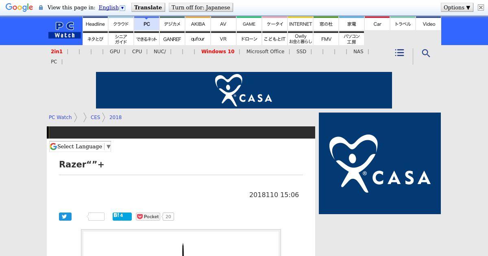Open the GAME tab
This screenshot has height=256, width=488.
[249, 24]
